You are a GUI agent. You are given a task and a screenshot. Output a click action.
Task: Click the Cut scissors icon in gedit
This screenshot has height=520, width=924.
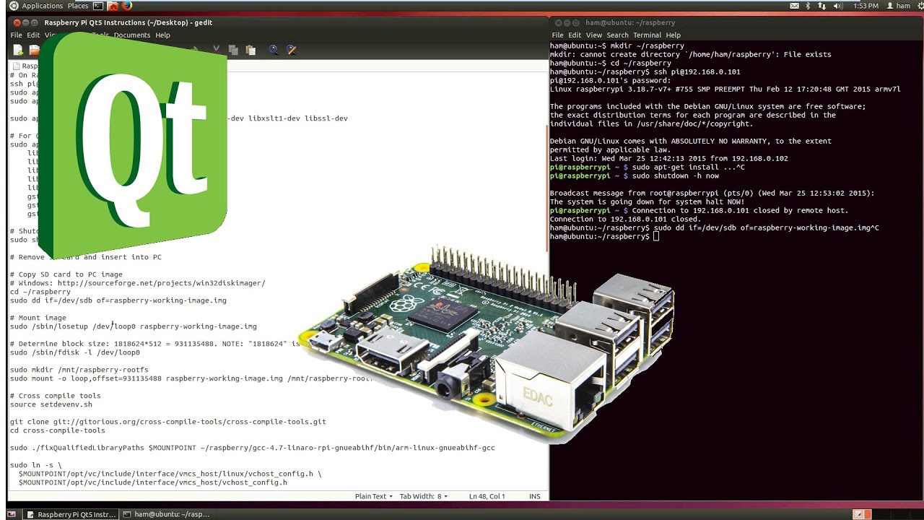coord(216,50)
